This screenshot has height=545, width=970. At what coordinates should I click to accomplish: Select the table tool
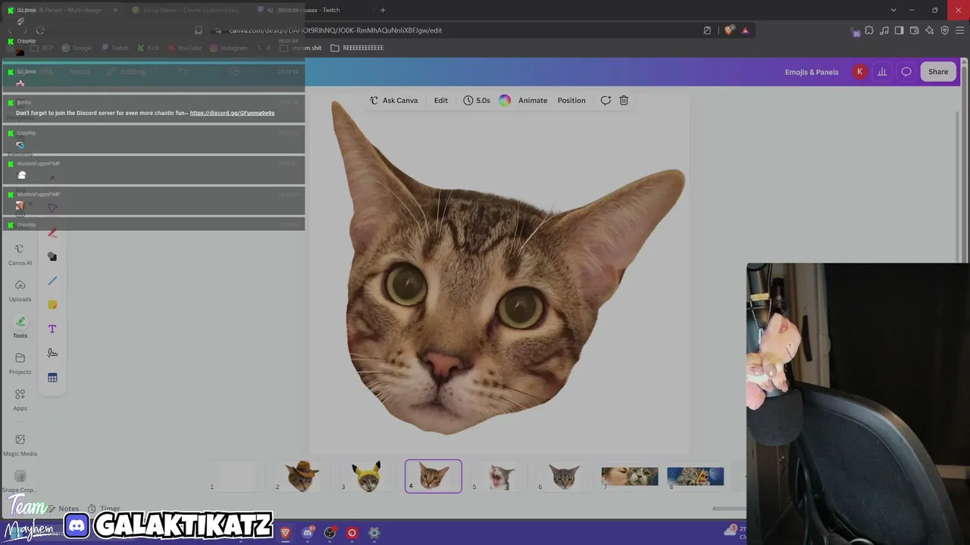(52, 378)
